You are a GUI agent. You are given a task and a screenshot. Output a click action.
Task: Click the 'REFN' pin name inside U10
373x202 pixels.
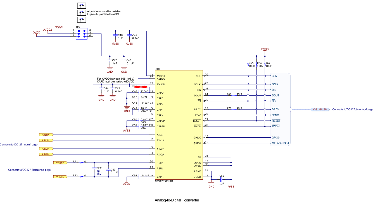point(160,169)
